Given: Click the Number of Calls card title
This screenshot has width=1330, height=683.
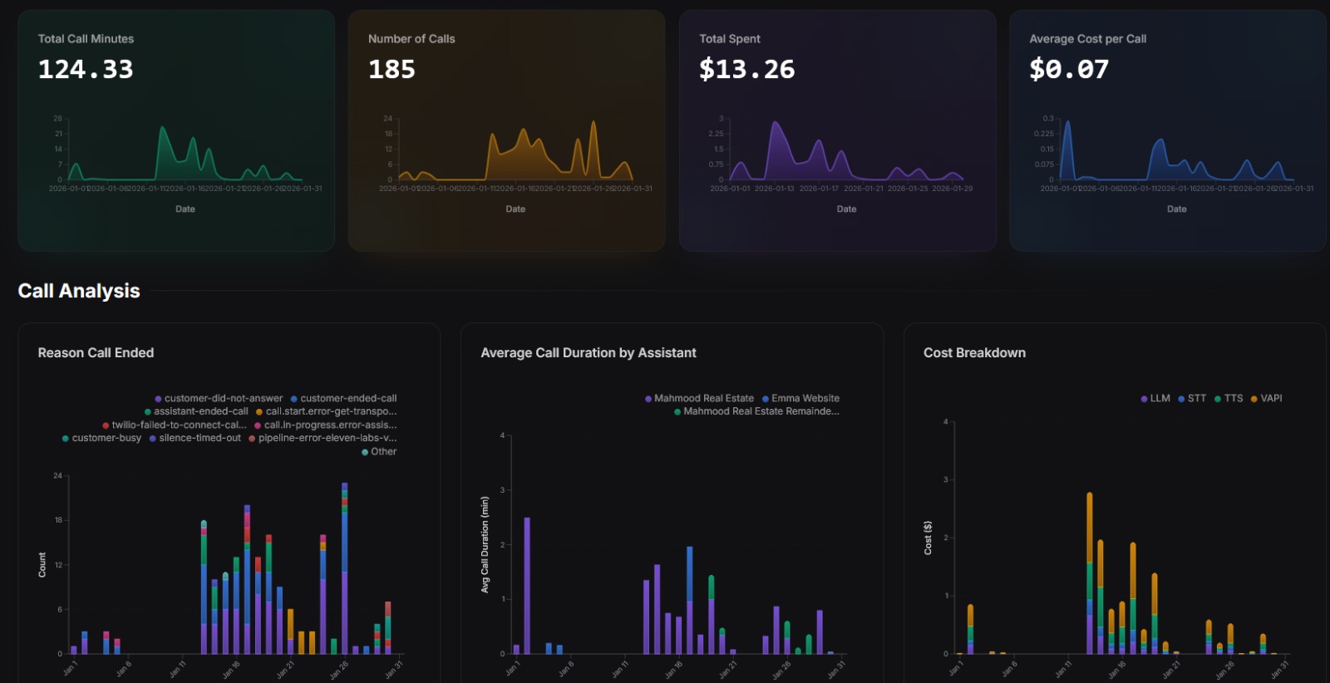Looking at the screenshot, I should (411, 39).
